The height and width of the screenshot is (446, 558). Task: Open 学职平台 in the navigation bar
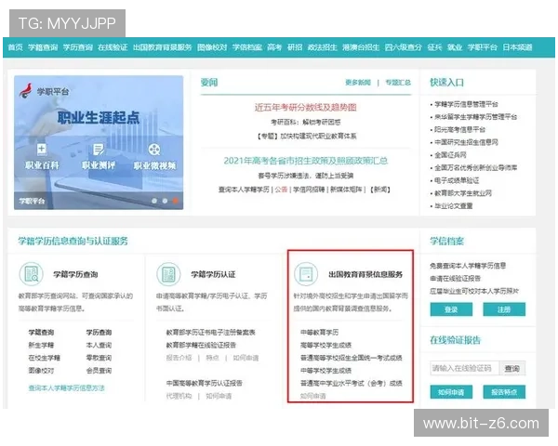[482, 47]
